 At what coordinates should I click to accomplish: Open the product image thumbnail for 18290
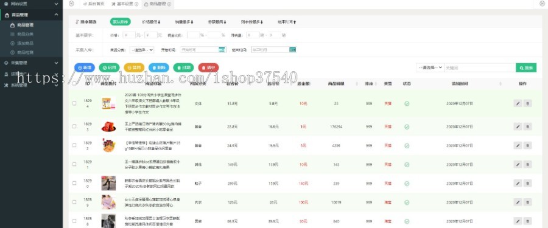pos(108,183)
